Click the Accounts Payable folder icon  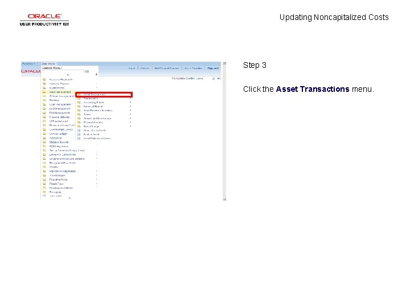click(x=44, y=83)
